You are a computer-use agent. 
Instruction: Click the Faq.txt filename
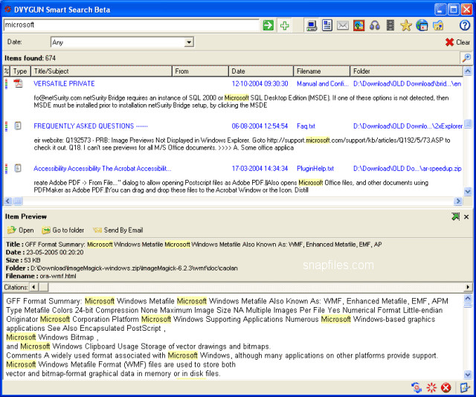306,126
